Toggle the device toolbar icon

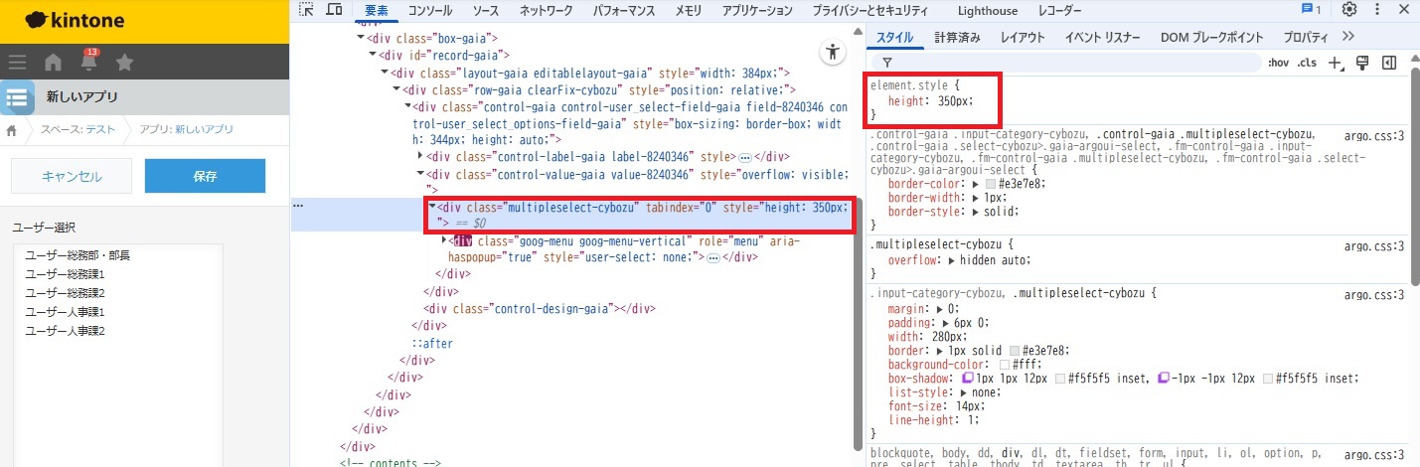(x=334, y=10)
